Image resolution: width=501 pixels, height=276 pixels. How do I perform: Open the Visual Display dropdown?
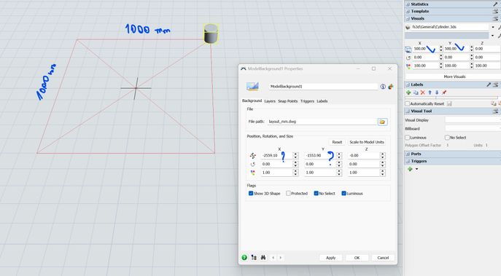point(473,120)
